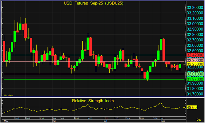205x123 pixels.
Task: Click the yellow arrow beside the last candle
Action: [184, 64]
